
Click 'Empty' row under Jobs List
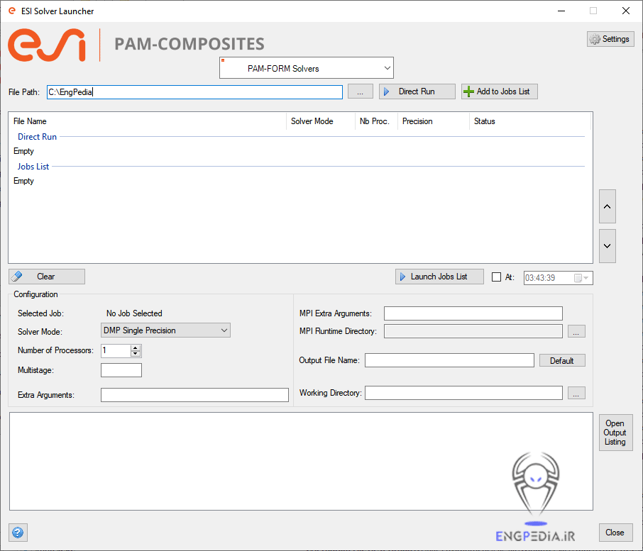coord(24,181)
